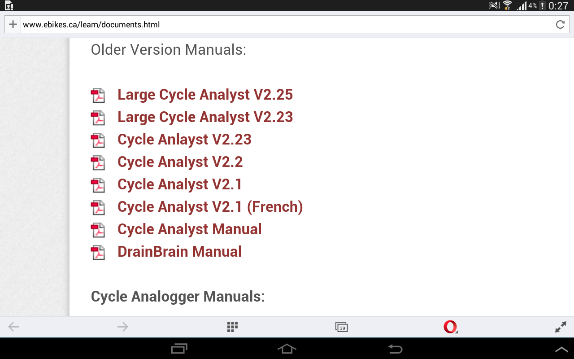Open the Opera menu icon

tap(451, 327)
